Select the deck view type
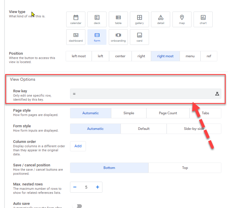Screen dimensions: 228x208 pos(97,19)
